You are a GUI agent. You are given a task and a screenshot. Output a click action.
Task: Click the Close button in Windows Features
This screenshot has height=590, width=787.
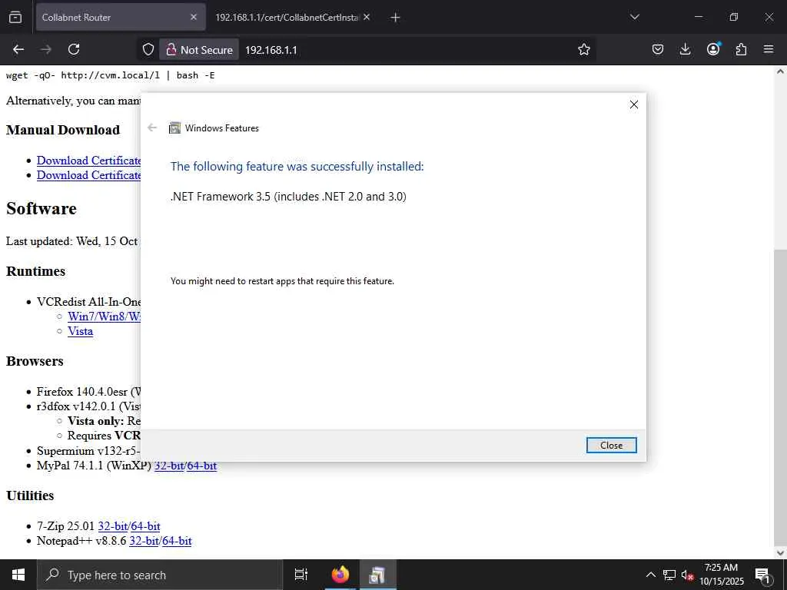611,445
